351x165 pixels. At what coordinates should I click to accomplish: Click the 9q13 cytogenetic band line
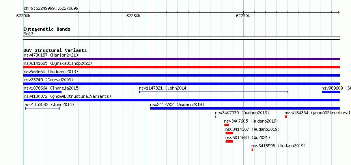point(182,38)
